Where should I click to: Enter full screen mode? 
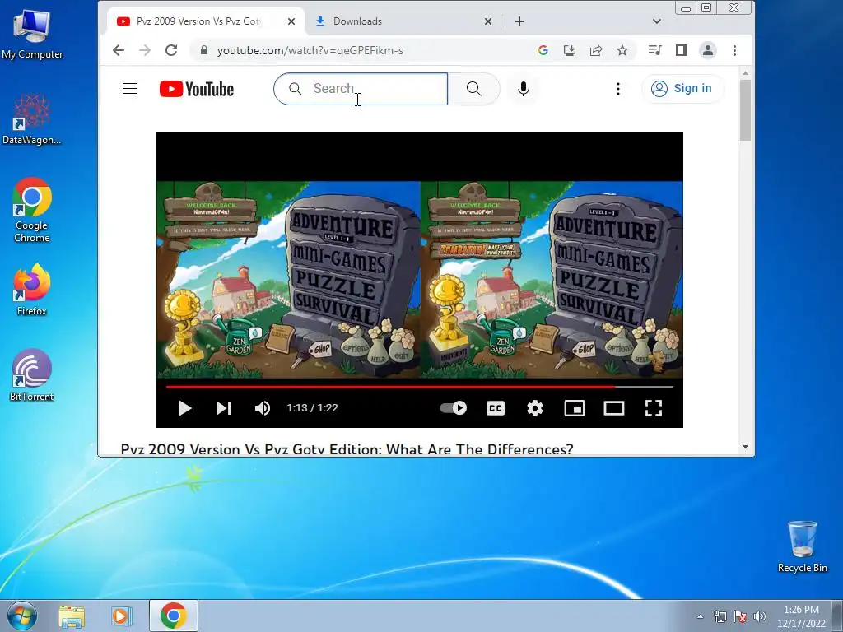(653, 408)
